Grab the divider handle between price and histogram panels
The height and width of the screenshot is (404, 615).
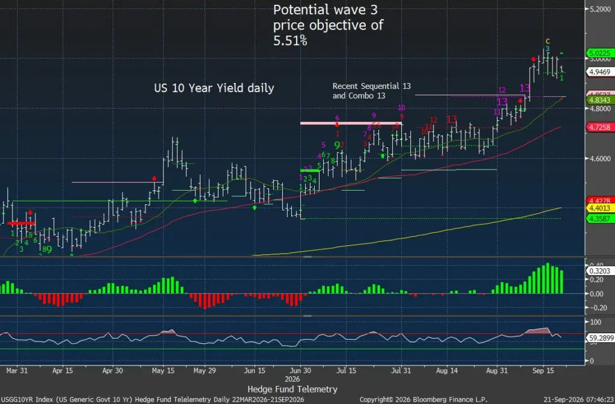point(307,257)
